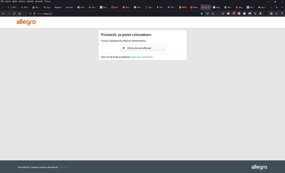Switch to the Google allegro tab
285x173 pixels.
tap(217, 7)
